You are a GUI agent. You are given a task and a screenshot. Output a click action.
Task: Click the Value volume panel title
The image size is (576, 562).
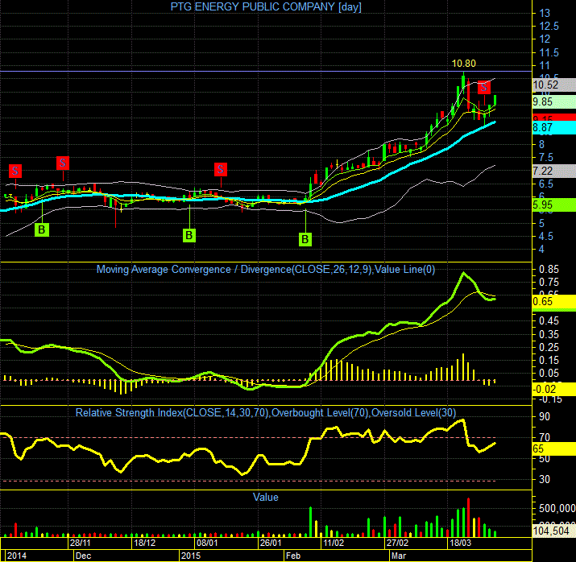click(266, 498)
